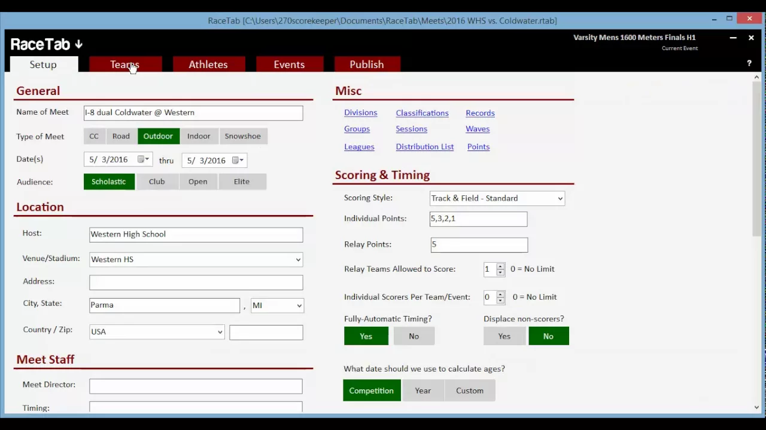Increase Relay Teams Allowed to Score
Image resolution: width=766 pixels, height=430 pixels.
(x=500, y=266)
